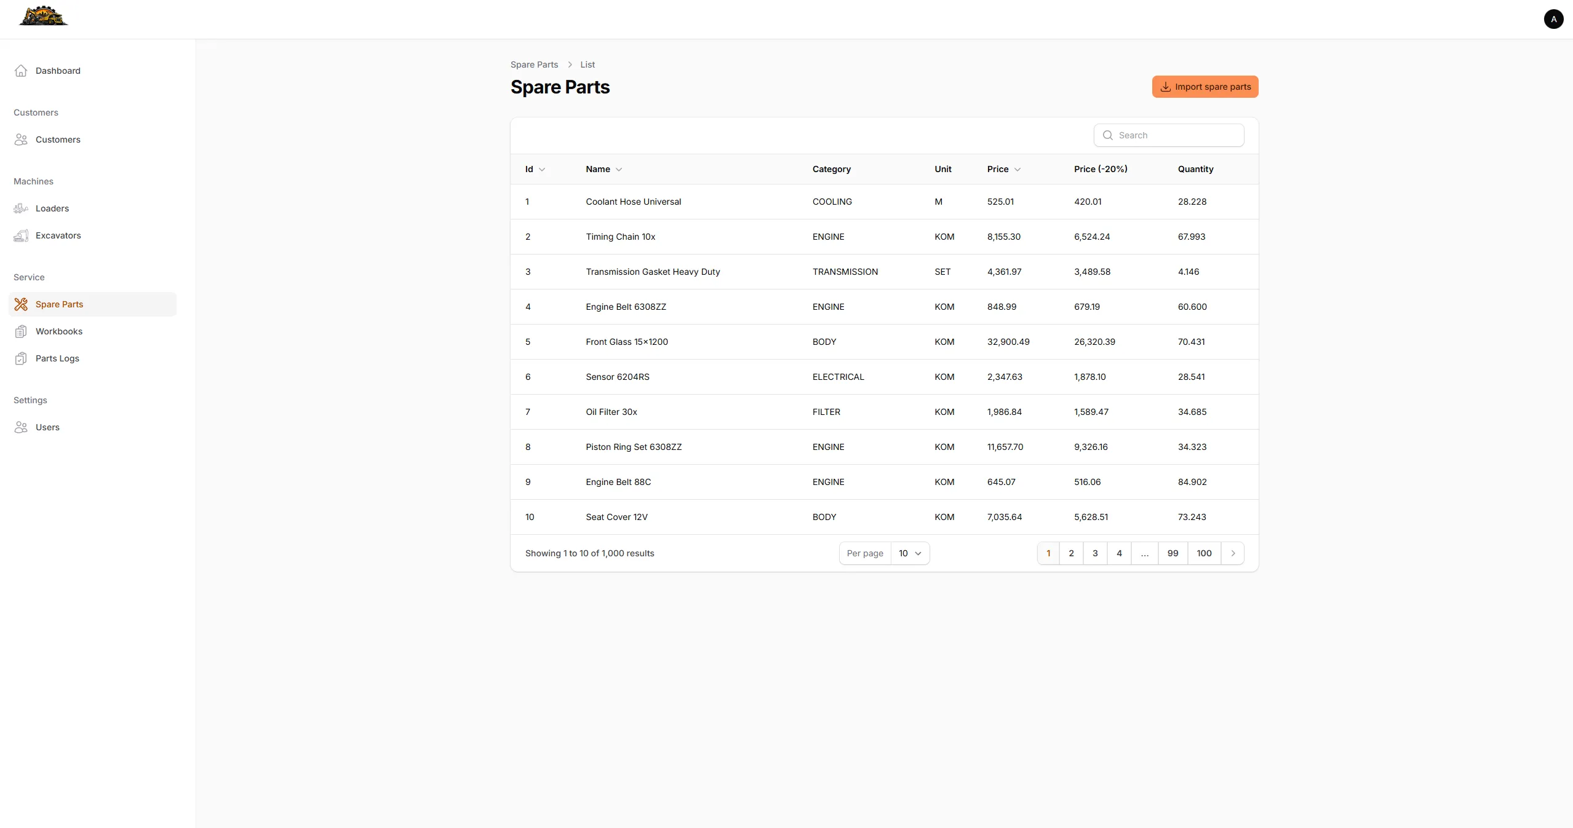
Task: Click Engine Belt 6308ZZ row name
Action: [626, 307]
